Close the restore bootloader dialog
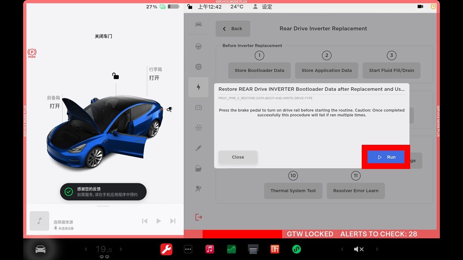 [238, 157]
